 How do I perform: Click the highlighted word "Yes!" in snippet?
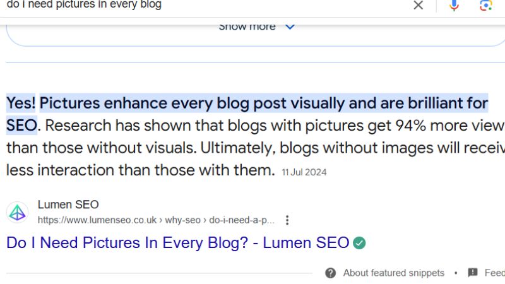coord(21,104)
